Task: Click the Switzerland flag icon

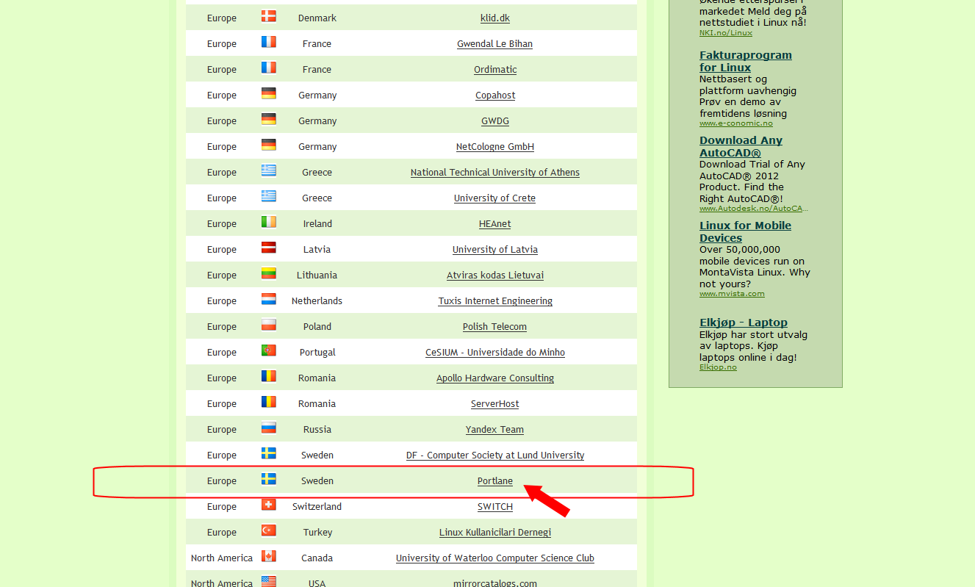Action: pyautogui.click(x=269, y=505)
